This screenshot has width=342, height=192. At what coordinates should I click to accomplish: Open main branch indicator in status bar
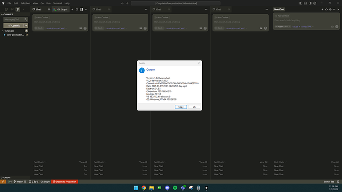pyautogui.click(x=18, y=182)
